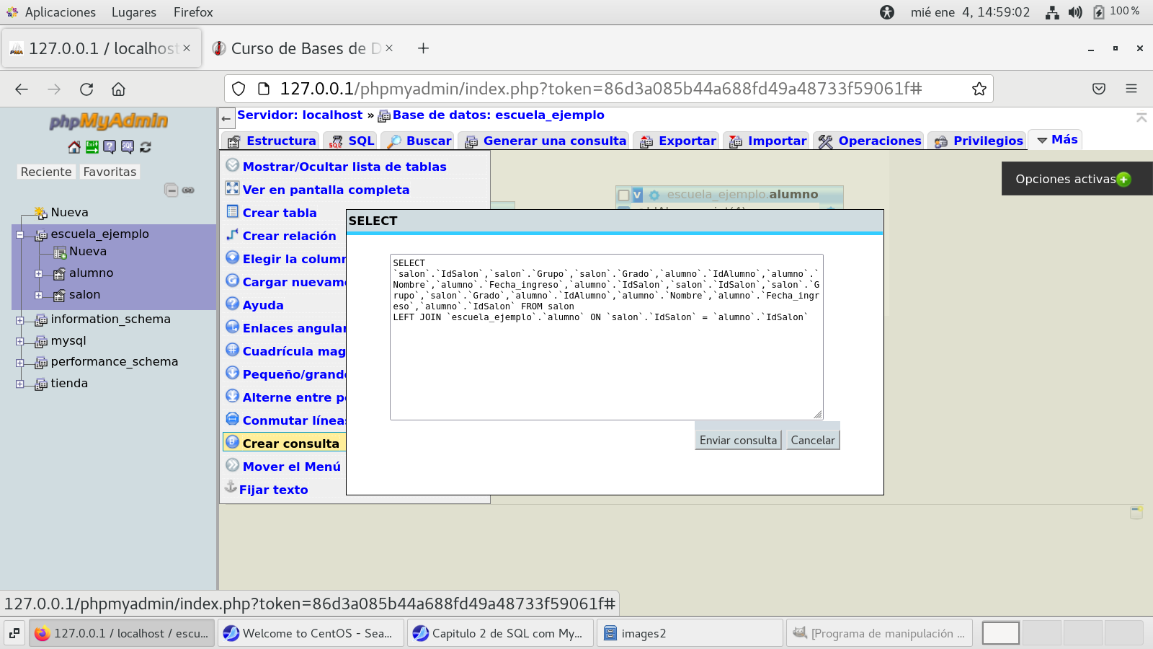
Task: Reload the navigation panel icon
Action: click(146, 147)
